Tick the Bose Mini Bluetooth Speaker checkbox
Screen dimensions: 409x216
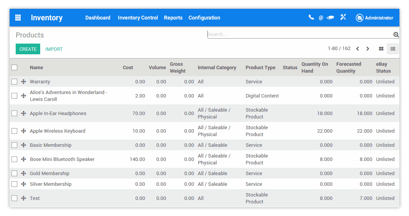(x=14, y=159)
